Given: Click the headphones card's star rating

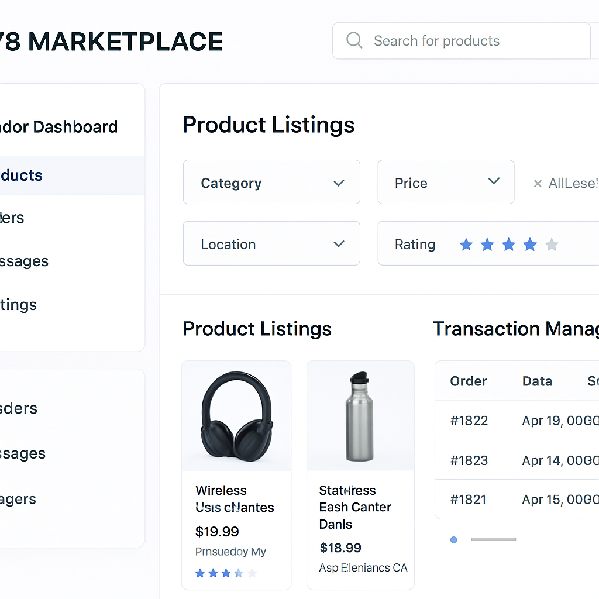Looking at the screenshot, I should (226, 573).
